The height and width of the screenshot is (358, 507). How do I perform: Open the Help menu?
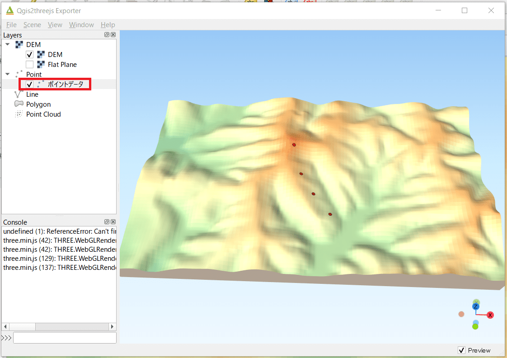tap(108, 25)
